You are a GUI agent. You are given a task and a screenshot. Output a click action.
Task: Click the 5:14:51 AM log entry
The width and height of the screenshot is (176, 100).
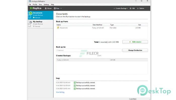pos(75,88)
